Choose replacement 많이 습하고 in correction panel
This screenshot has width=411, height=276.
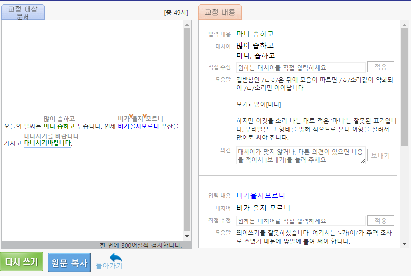click(x=255, y=45)
